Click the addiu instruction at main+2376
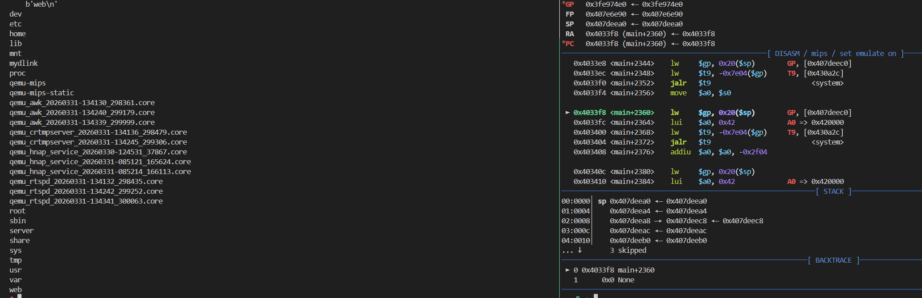The height and width of the screenshot is (298, 922). tap(680, 152)
